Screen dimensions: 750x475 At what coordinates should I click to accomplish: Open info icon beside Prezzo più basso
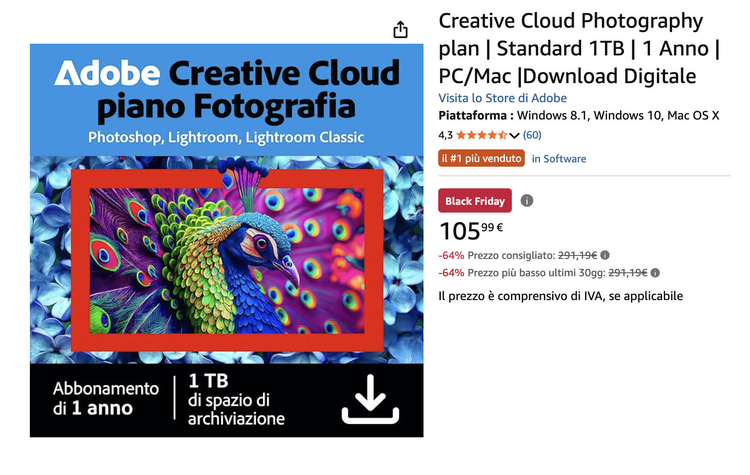pos(655,273)
